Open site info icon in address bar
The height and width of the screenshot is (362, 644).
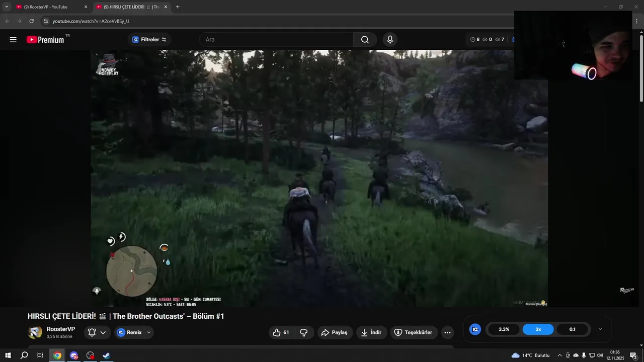45,21
